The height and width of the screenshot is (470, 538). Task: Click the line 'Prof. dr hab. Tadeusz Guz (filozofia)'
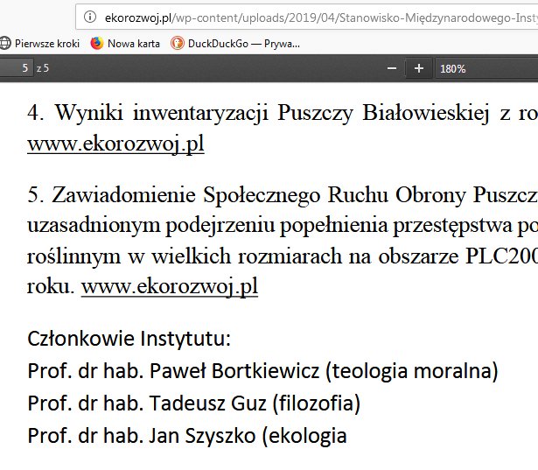pos(194,403)
